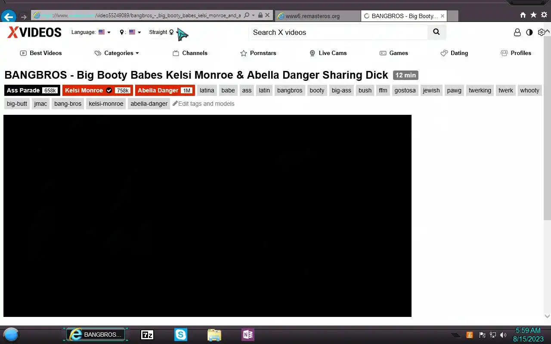
Task: Open the Live Cams menu item
Action: (328, 53)
